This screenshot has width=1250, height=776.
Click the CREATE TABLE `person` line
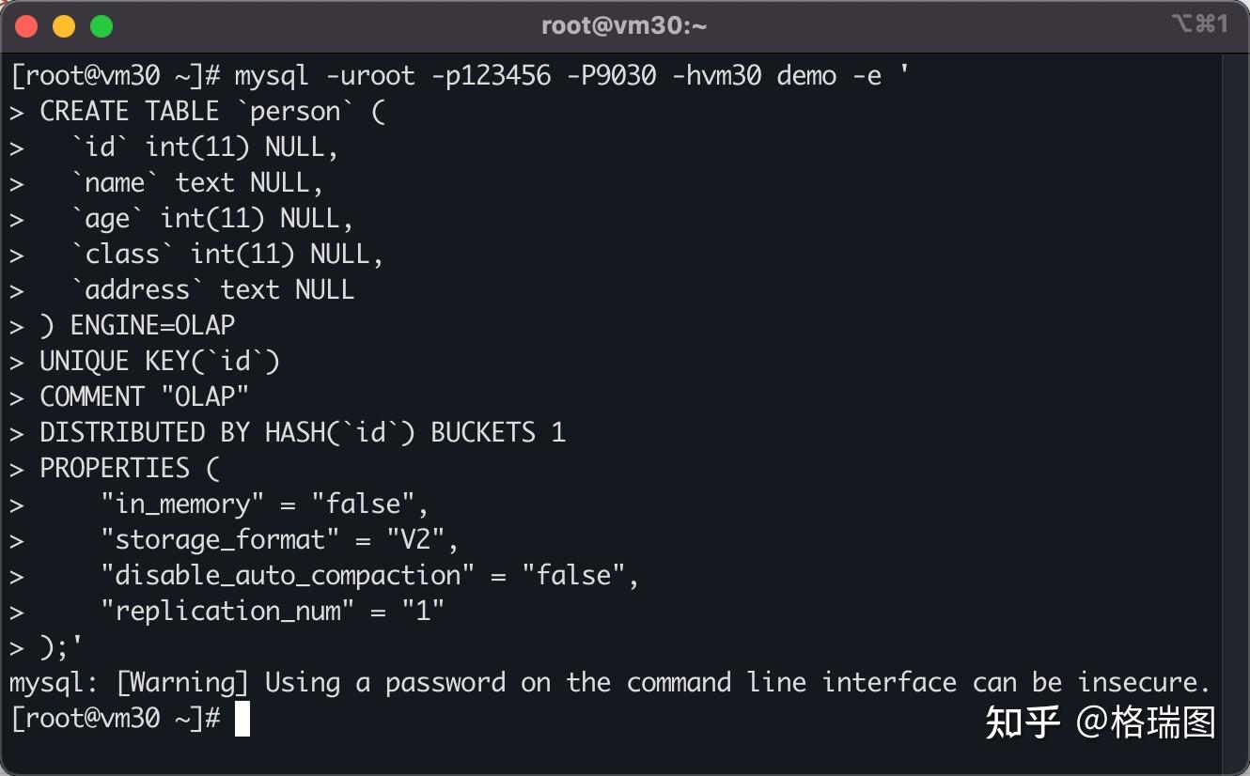tap(197, 112)
